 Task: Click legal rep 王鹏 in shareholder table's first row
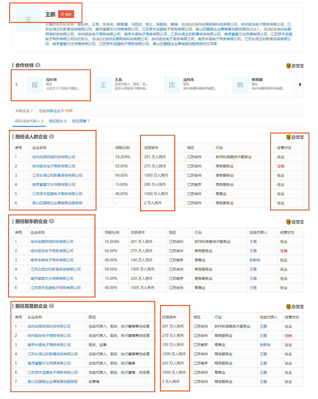pos(253,242)
